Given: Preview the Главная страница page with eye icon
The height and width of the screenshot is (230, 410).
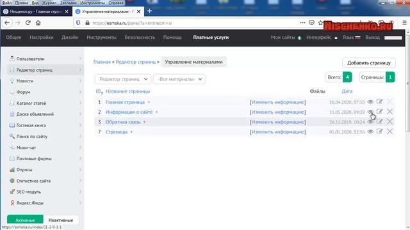Looking at the screenshot, I should (370, 102).
